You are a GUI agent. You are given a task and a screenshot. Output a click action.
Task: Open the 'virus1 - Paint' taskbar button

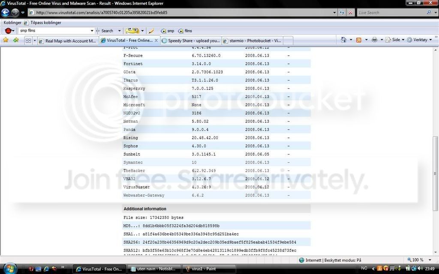[x=209, y=269]
